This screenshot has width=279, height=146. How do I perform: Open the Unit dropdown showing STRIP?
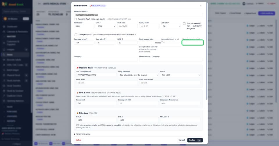pos(106,26)
